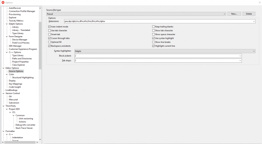Collapse the Version Control node
The width and height of the screenshot is (262, 144).
pyautogui.click(x=3, y=93)
